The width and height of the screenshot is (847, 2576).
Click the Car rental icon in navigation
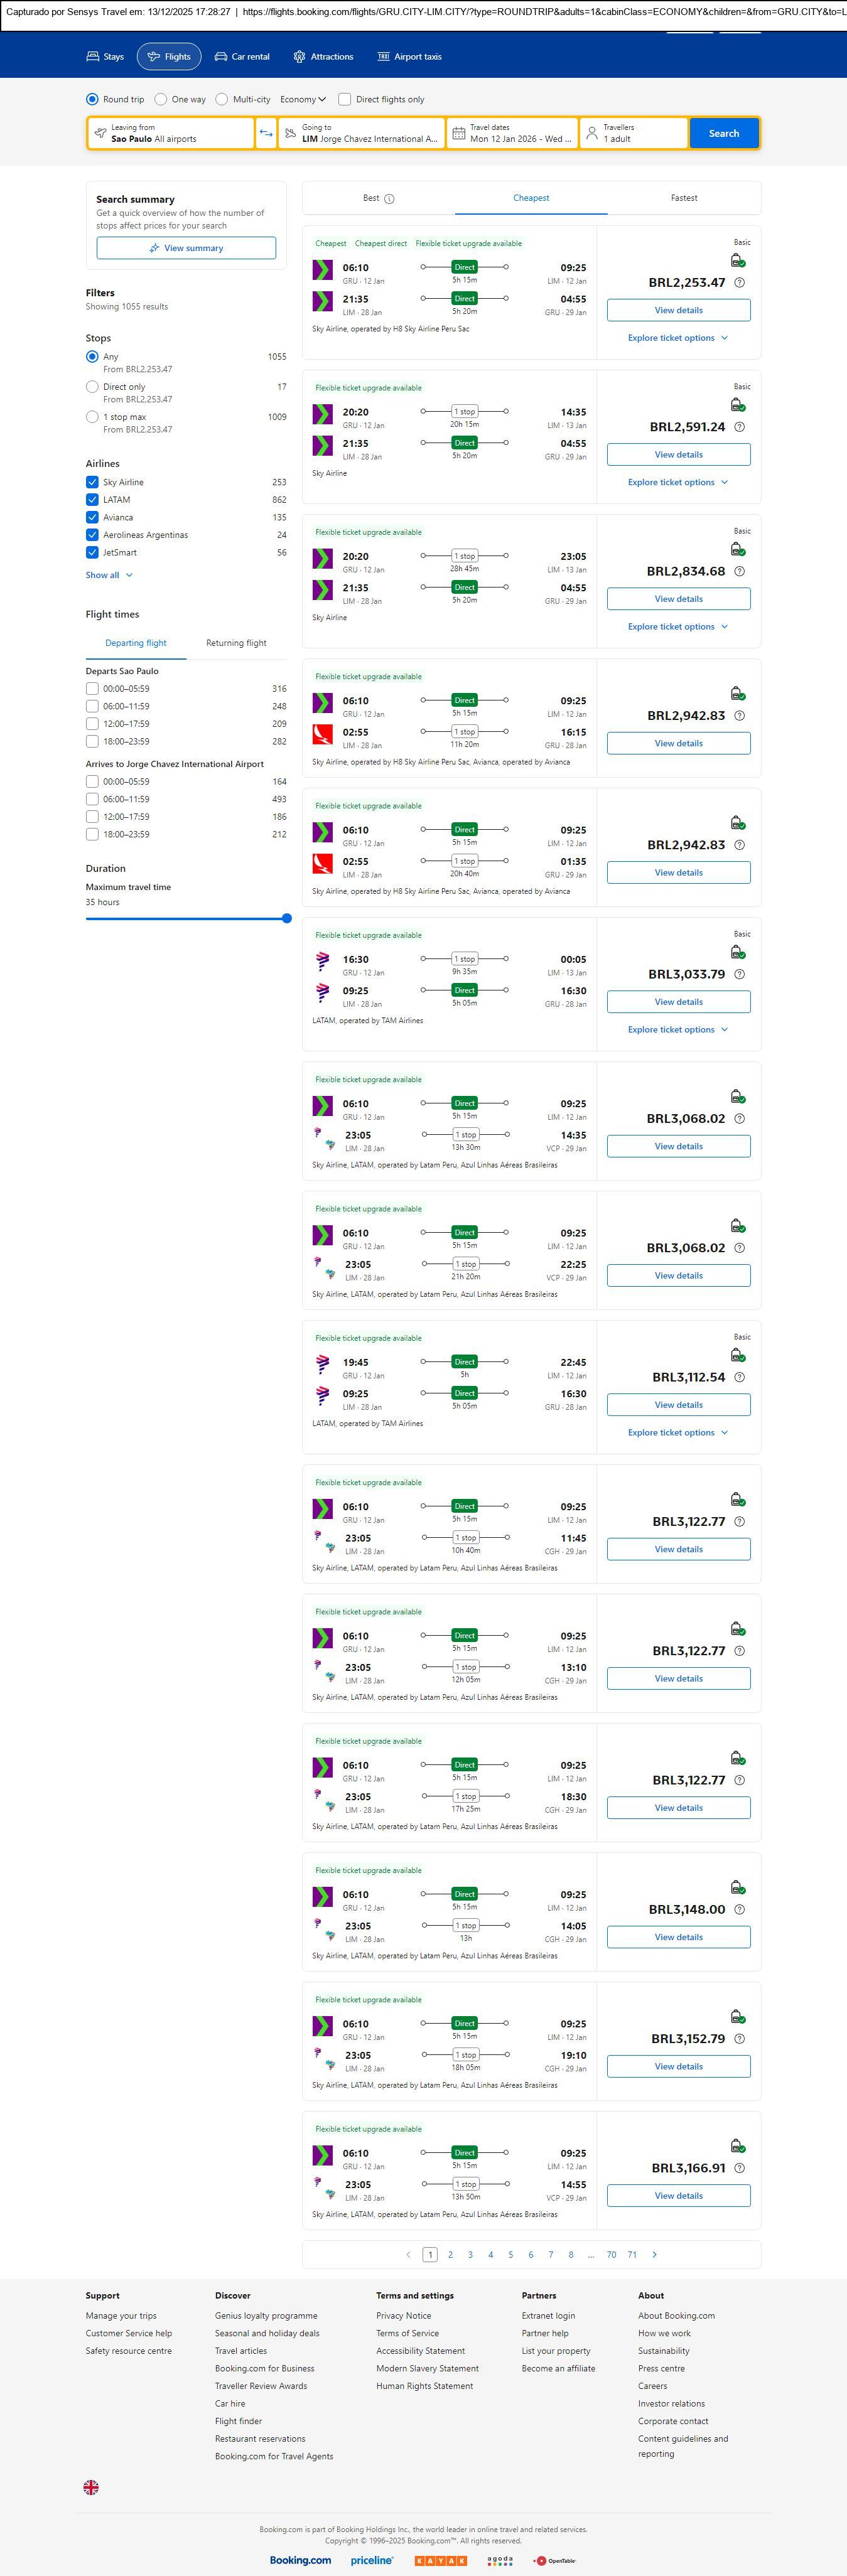point(221,57)
